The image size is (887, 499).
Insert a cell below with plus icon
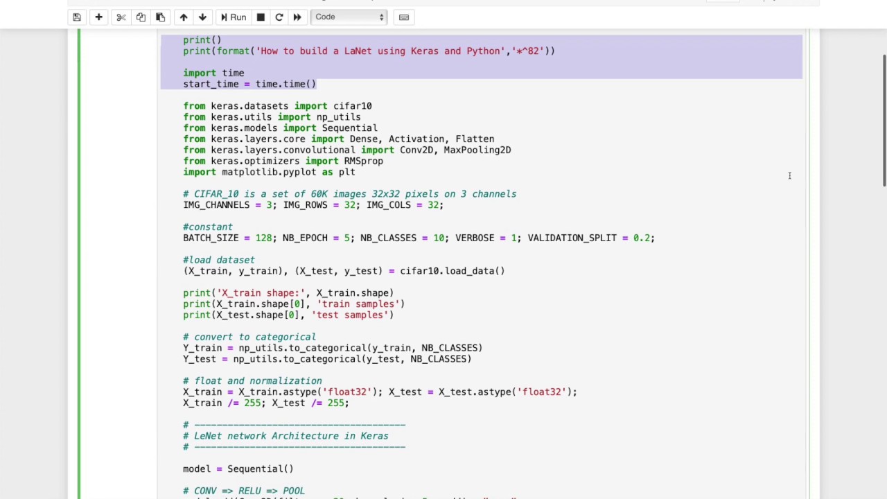coord(98,17)
